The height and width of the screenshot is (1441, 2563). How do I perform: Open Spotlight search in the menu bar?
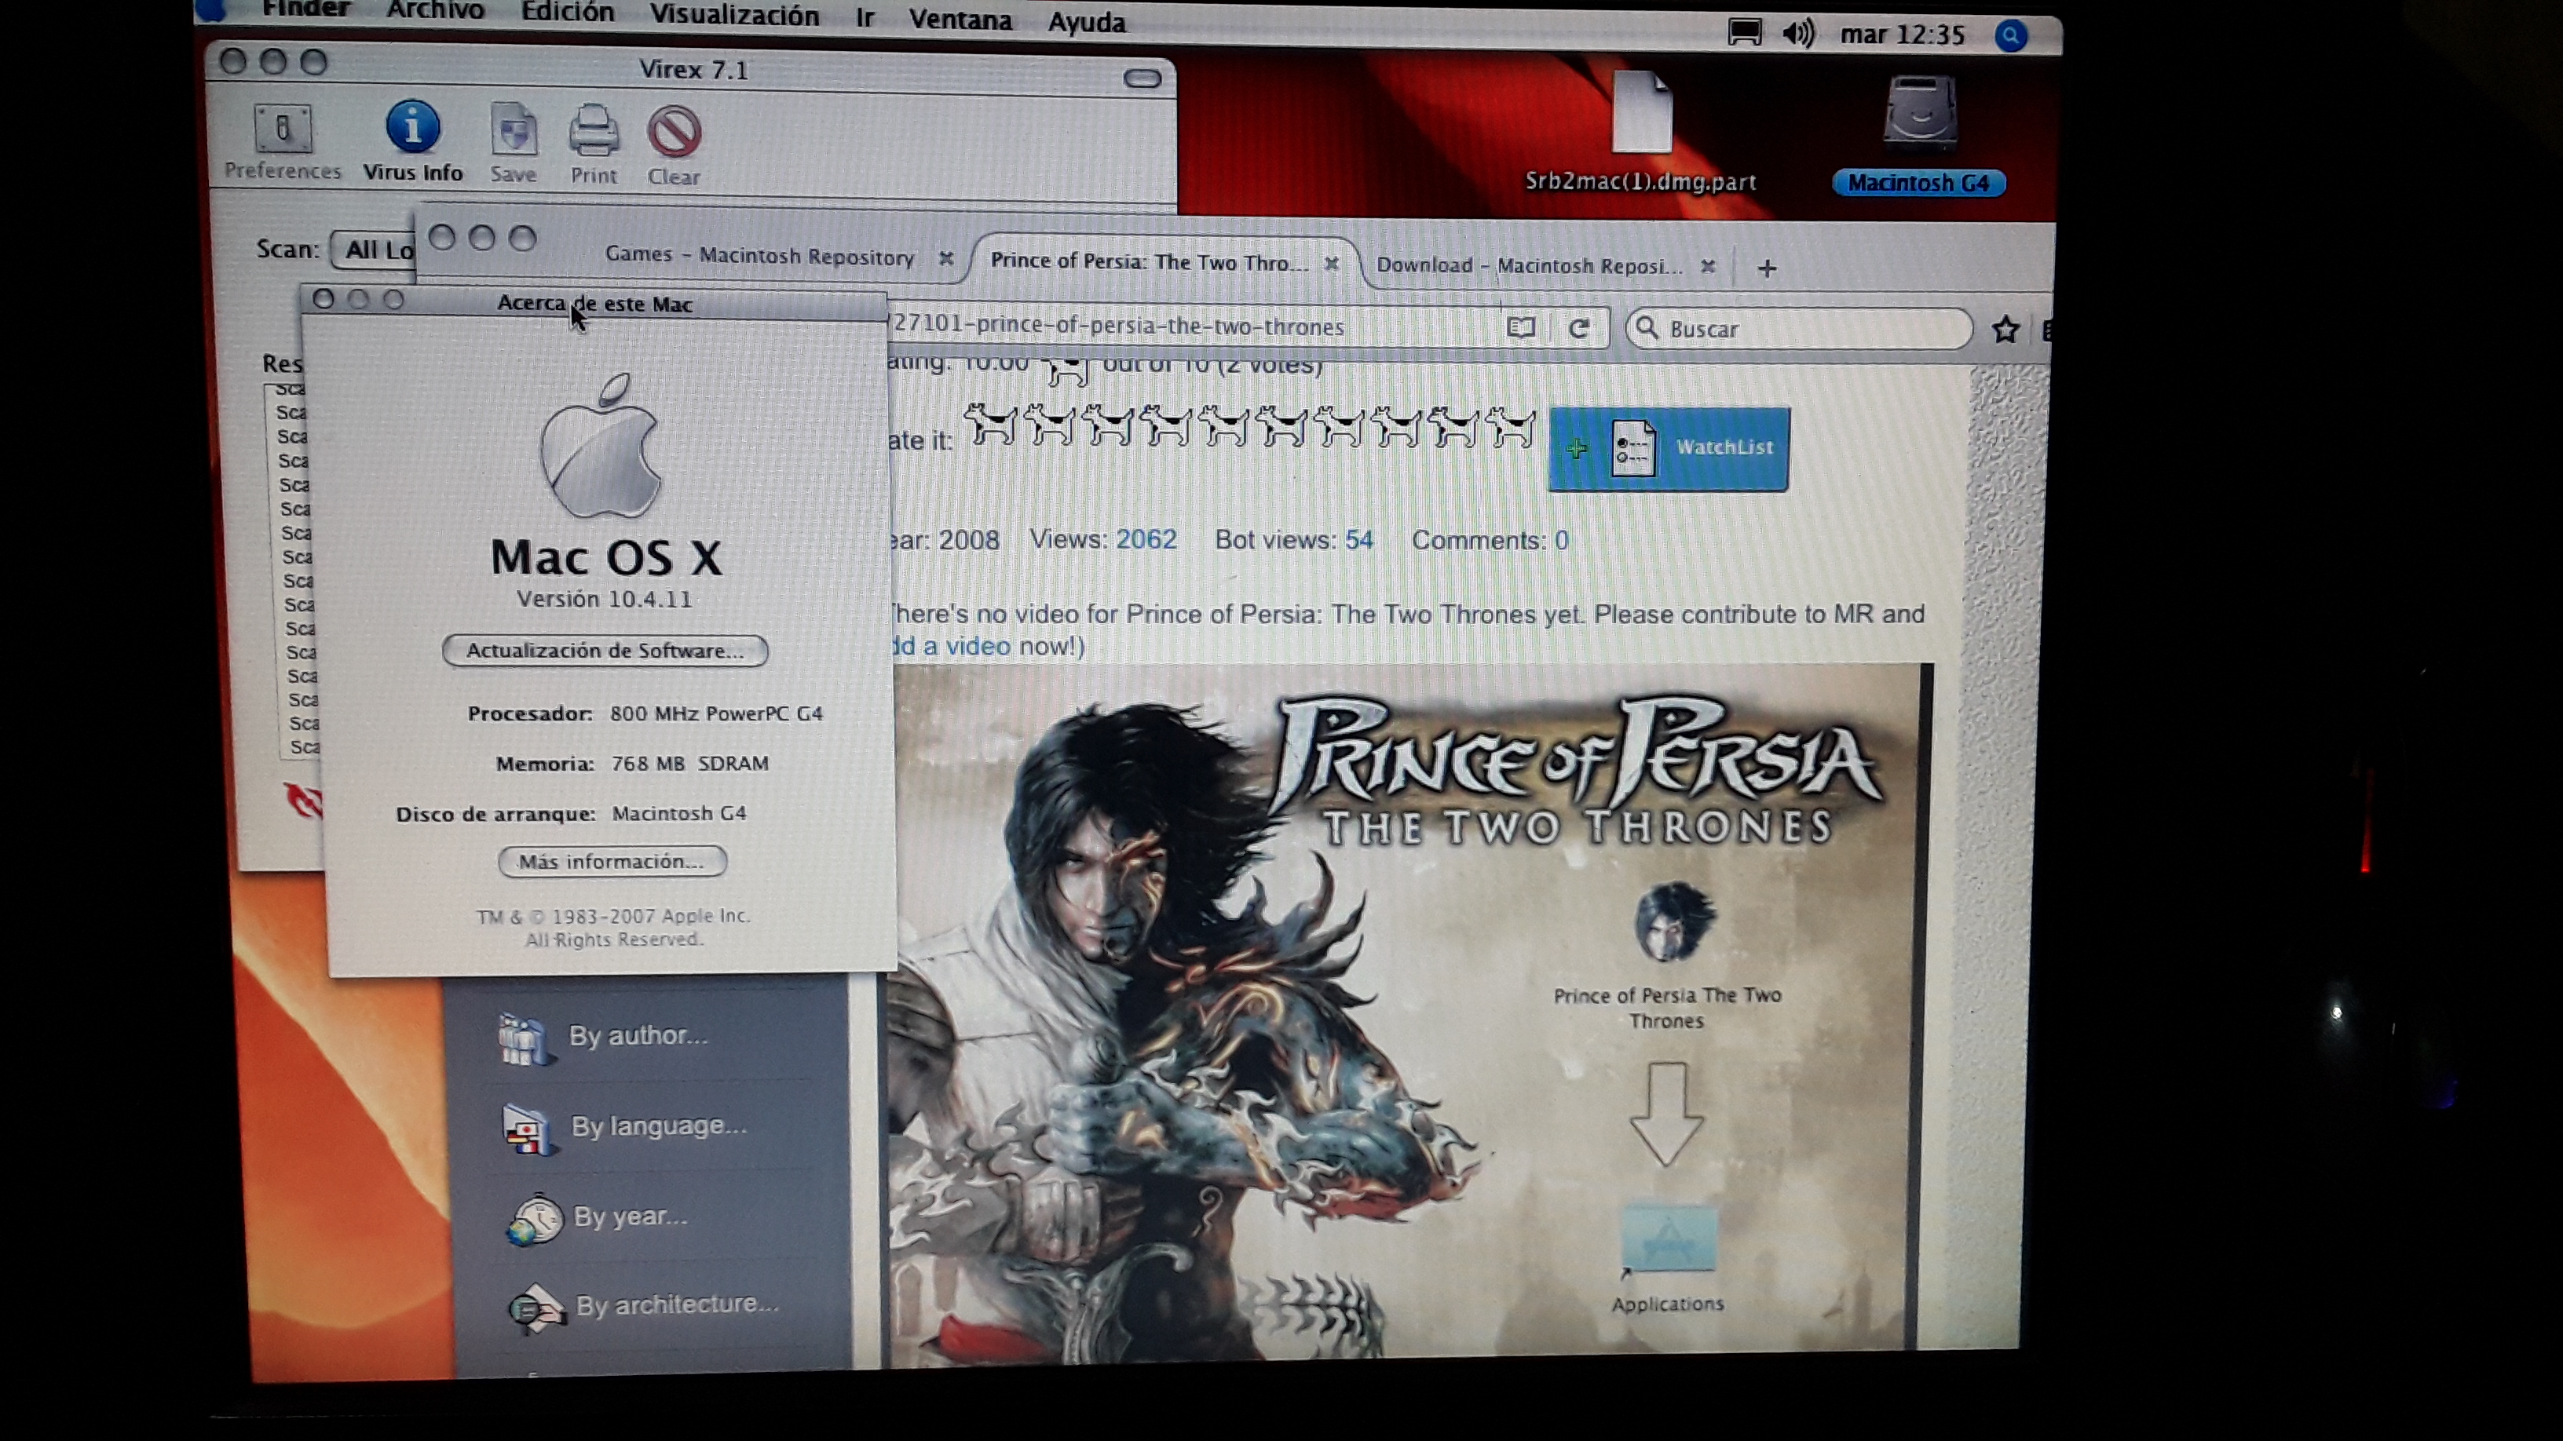(x=2011, y=36)
